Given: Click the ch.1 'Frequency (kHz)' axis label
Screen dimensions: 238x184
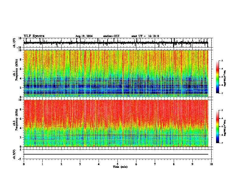Looking at the screenshot, I should point(17,70).
